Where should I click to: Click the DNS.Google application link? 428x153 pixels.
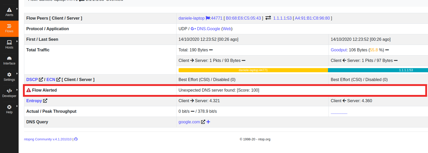[209, 29]
